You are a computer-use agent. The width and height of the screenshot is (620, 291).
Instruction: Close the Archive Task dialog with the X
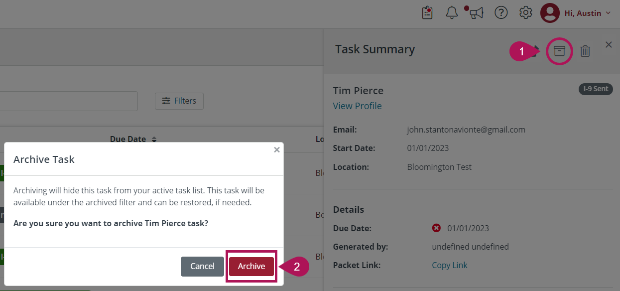point(277,149)
